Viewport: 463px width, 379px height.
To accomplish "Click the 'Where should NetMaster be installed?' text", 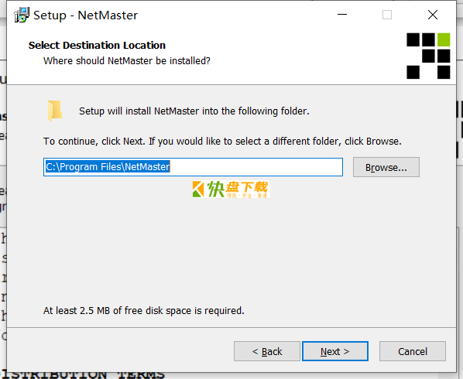I will (x=127, y=61).
